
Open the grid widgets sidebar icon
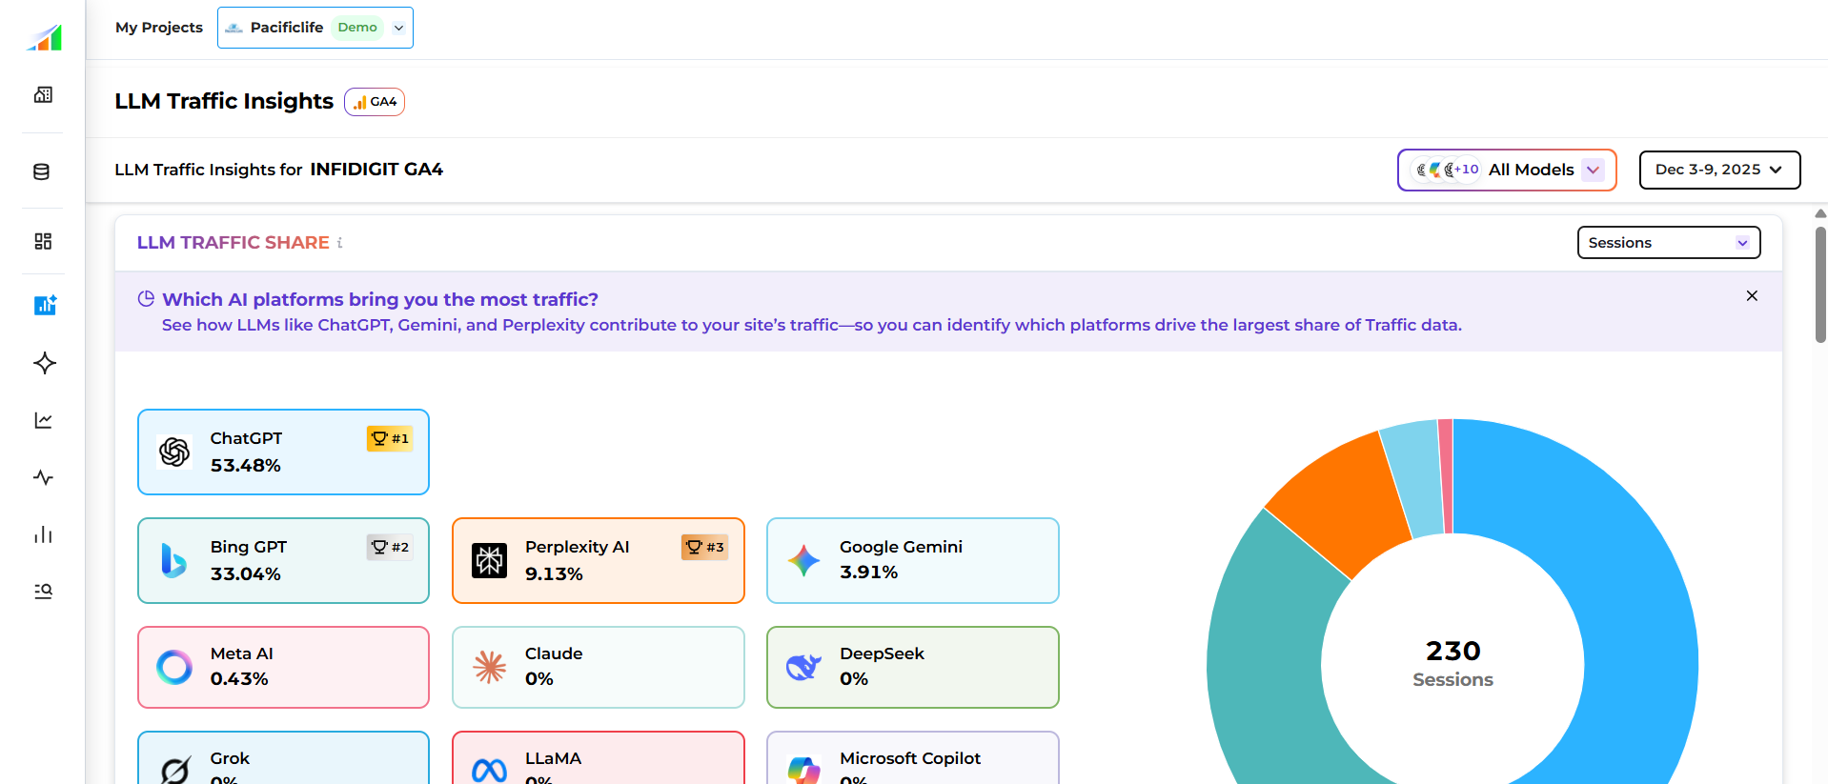(43, 241)
